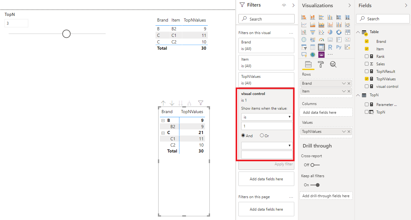Choose the Clustered column chart visual

click(x=330, y=17)
